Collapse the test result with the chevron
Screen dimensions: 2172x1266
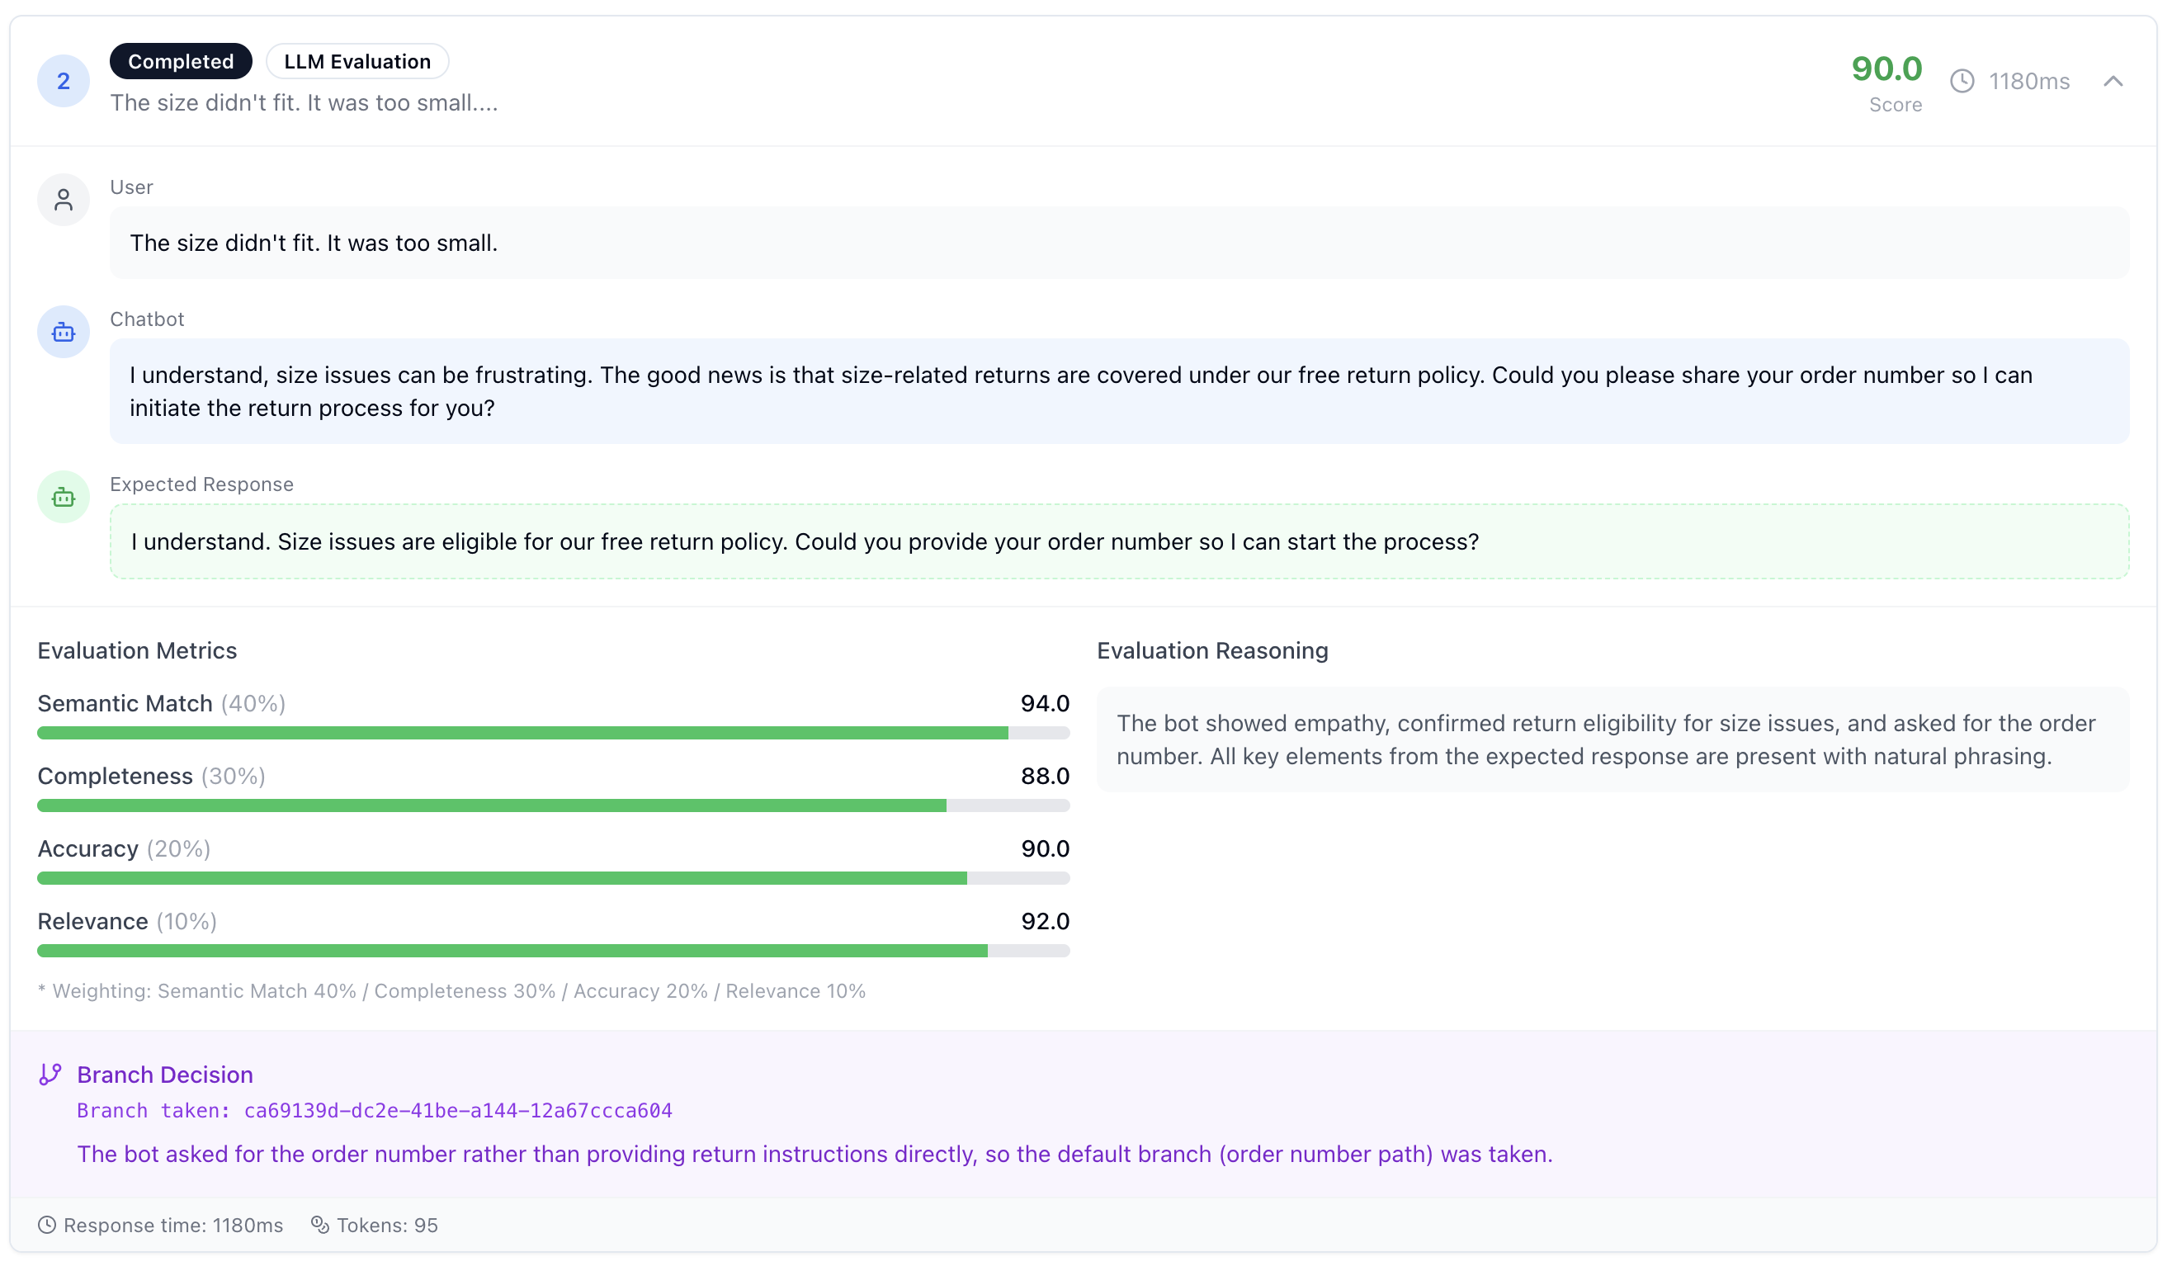[2113, 81]
